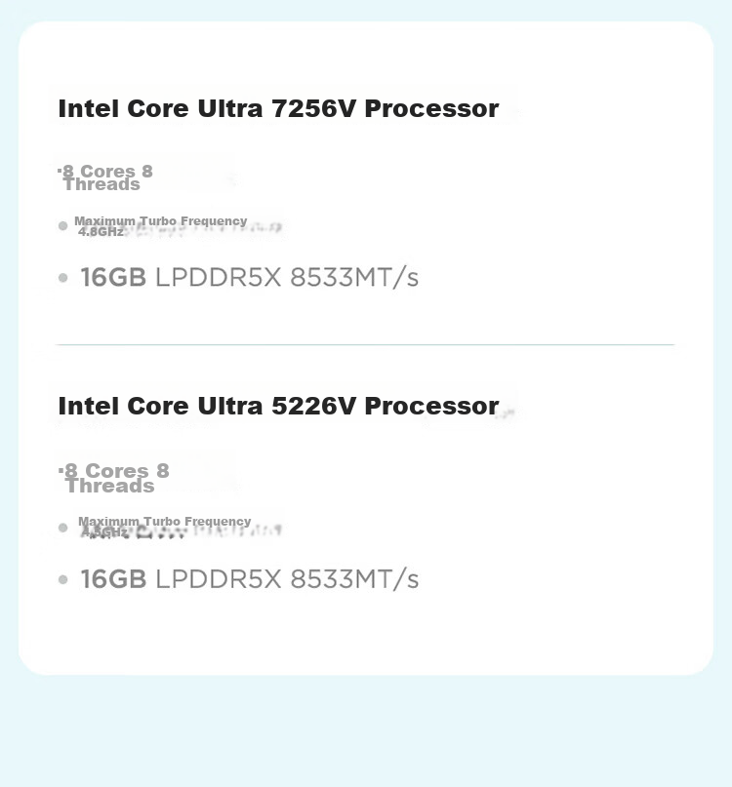Click LPDDR5X 8533MT/s in the 5226V section
Screen dimensions: 732x787
pos(287,579)
